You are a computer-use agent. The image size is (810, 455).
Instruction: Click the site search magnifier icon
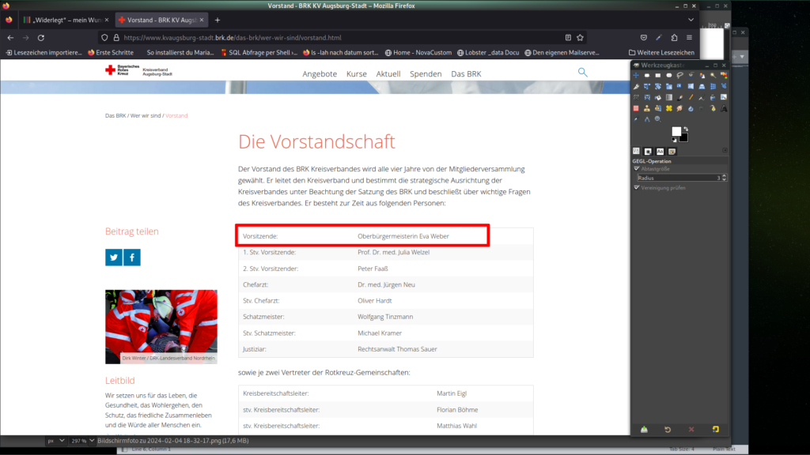pyautogui.click(x=583, y=73)
